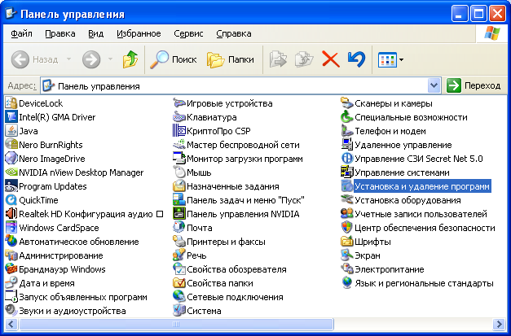Viewport: 511px width, 336px height.
Task: Open the Back history dropdown arrow
Action: click(x=68, y=59)
